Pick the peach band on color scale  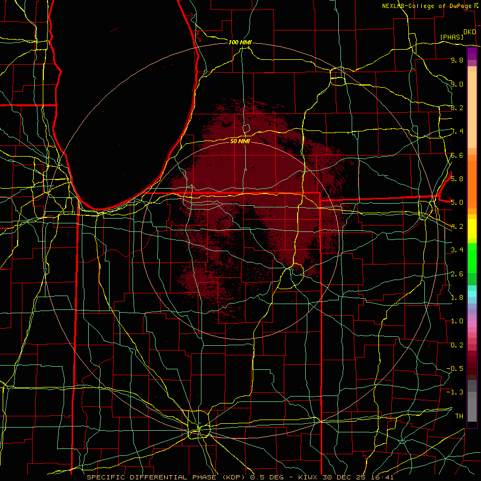point(472,110)
